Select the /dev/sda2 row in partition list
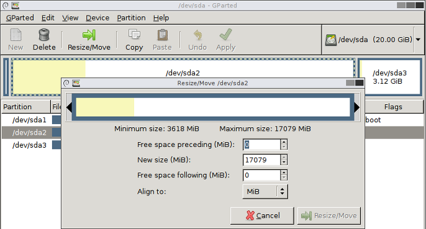The height and width of the screenshot is (229, 426). pos(32,133)
